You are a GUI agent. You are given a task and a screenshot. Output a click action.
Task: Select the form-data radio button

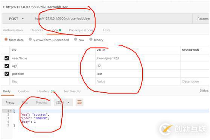6,39
